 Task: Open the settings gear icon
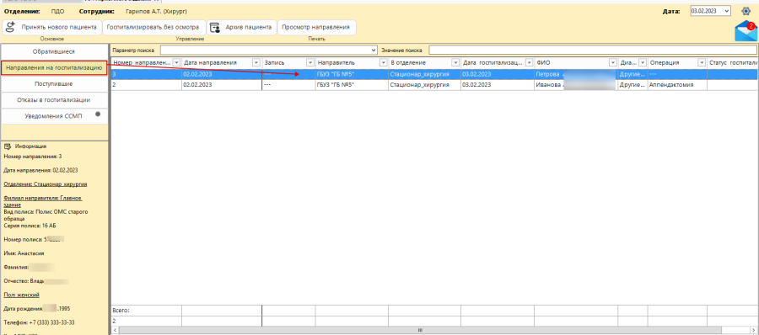pos(746,11)
